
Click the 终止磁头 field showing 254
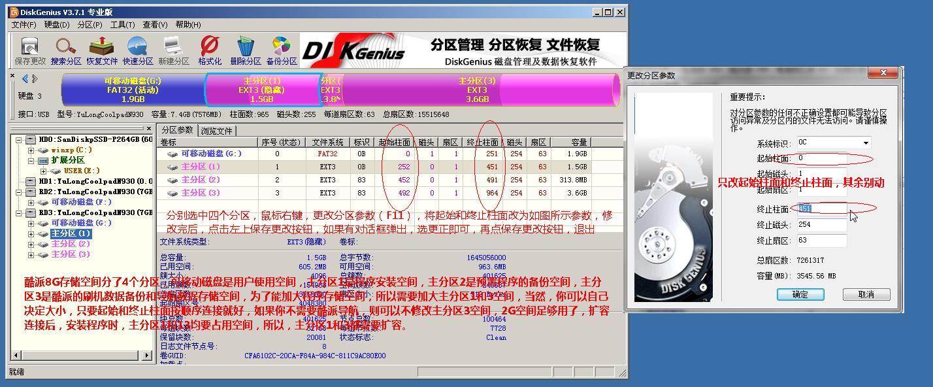pyautogui.click(x=821, y=225)
